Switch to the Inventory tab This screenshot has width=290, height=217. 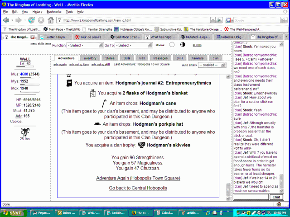90,58
